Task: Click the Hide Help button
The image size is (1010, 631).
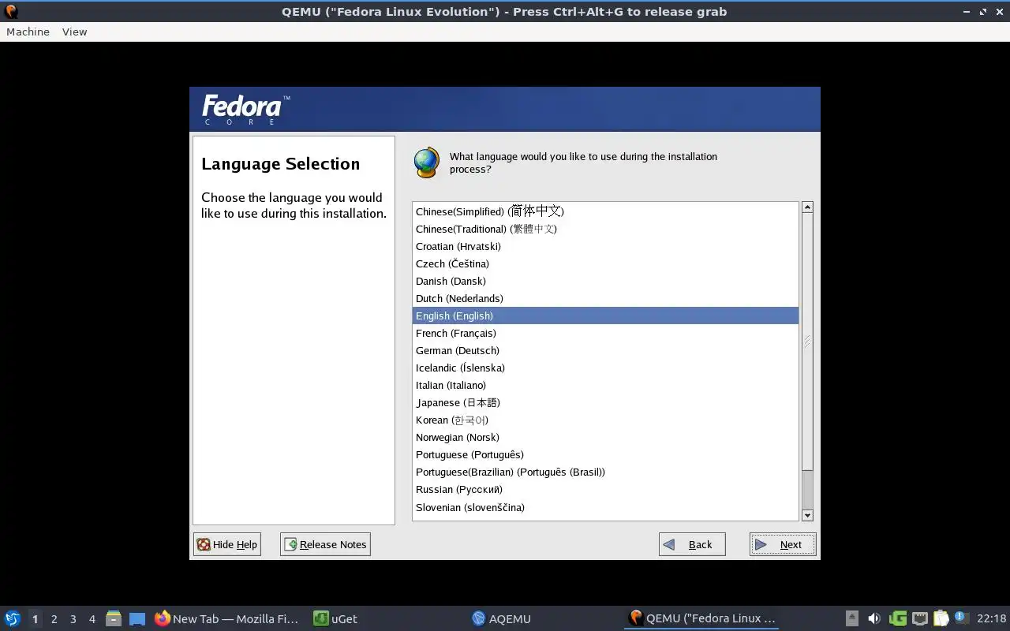Action: pos(227,544)
